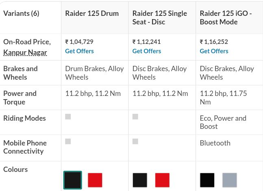Open Raider 125 iGO - Boost Mode heading
The height and width of the screenshot is (191, 263).
click(226, 17)
